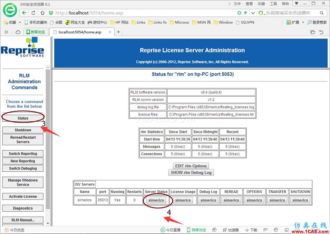Open the RLM Manual button
This screenshot has height=234, width=330.
point(23,220)
